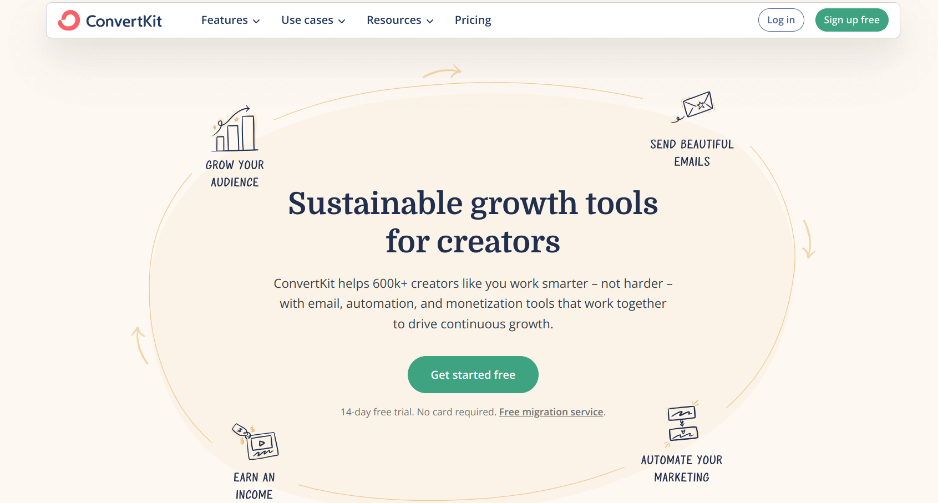Viewport: 938px width, 503px height.
Task: Select Features in the top navigation bar
Action: (x=225, y=20)
